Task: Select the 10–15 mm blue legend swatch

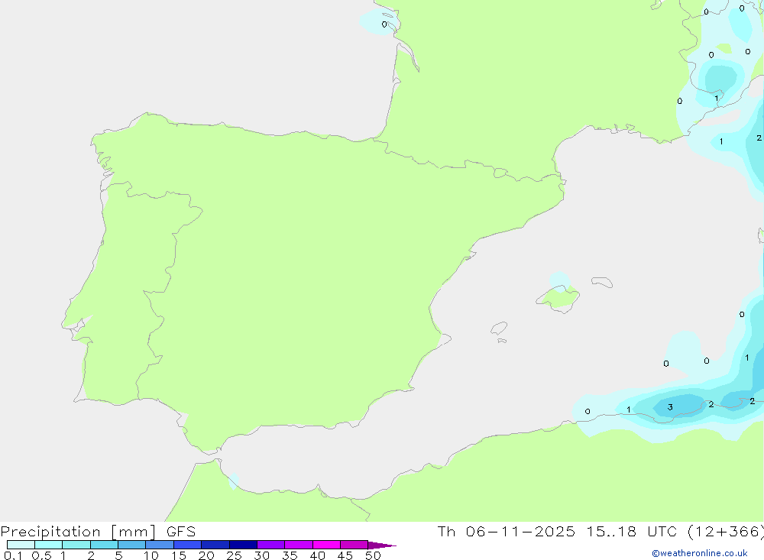Action: [x=160, y=545]
